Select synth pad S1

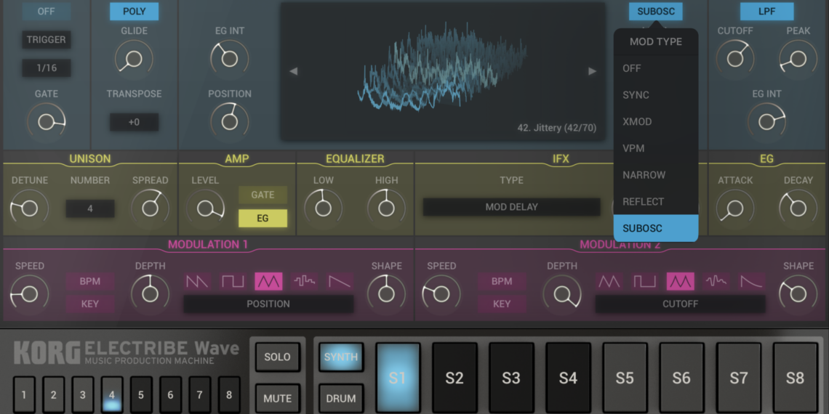(398, 378)
